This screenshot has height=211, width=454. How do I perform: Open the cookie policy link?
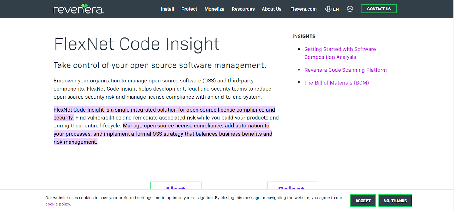click(x=58, y=204)
